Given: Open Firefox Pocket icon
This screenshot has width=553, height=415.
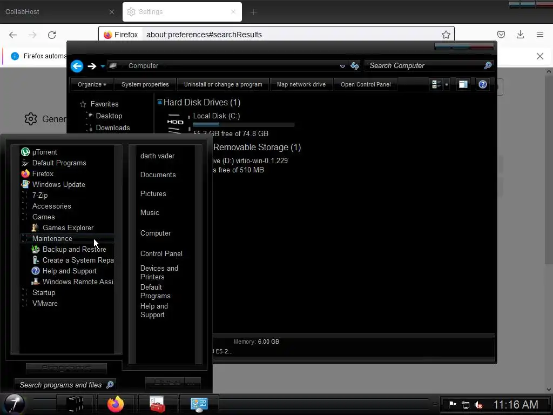Looking at the screenshot, I should click(501, 35).
